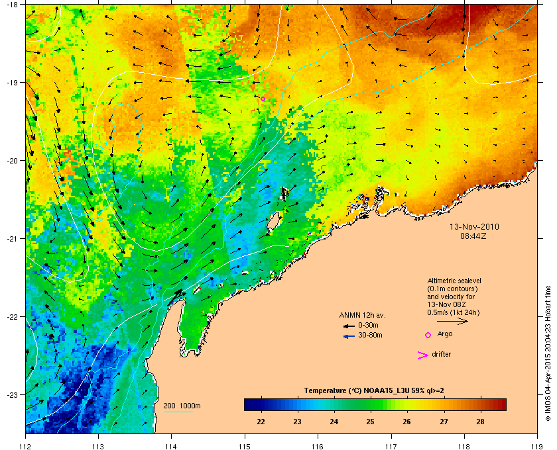Screen dimensions: 557x450
Task: Click the longitude axis label 119
Action: (x=538, y=446)
